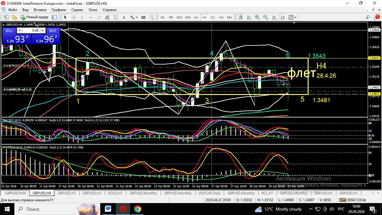This screenshot has width=382, height=215.
Task: Open the Вставка menu
Action: (40, 10)
